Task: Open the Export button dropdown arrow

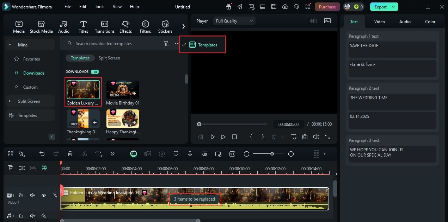Action: pyautogui.click(x=393, y=7)
